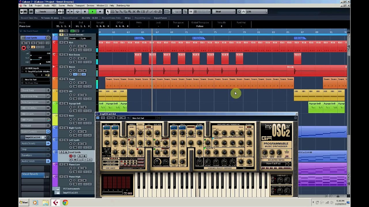This screenshot has width=369, height=207.
Task: Stop the transport
Action: click(x=85, y=11)
